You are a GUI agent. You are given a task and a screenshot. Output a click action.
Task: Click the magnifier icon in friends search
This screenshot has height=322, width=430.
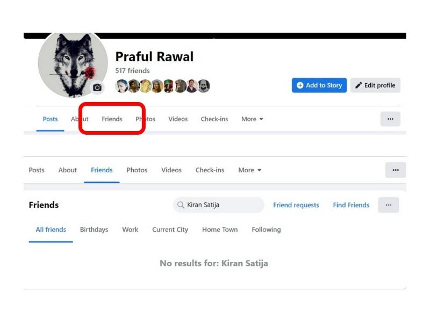coord(181,205)
